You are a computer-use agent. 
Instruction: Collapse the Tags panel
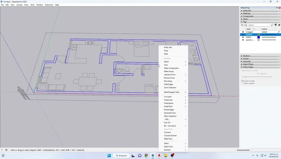pos(260,22)
